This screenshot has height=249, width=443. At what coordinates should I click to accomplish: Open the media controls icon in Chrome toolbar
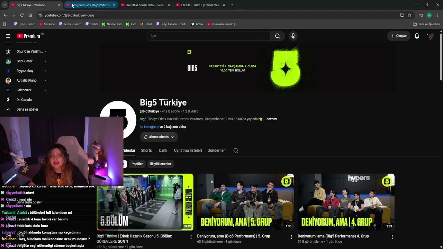coord(421,15)
